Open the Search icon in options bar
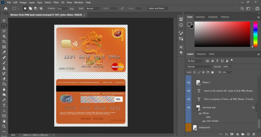 tap(242, 8)
